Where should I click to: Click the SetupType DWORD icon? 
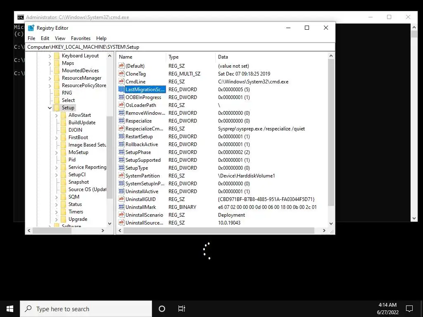(121, 168)
